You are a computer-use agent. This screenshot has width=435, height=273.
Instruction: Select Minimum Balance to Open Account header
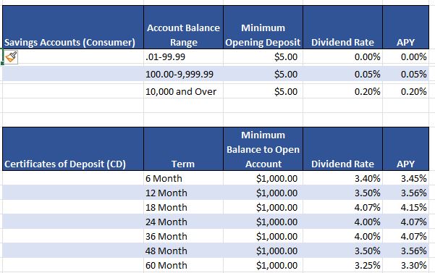point(263,148)
